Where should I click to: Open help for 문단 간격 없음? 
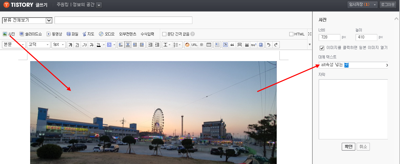(x=193, y=34)
